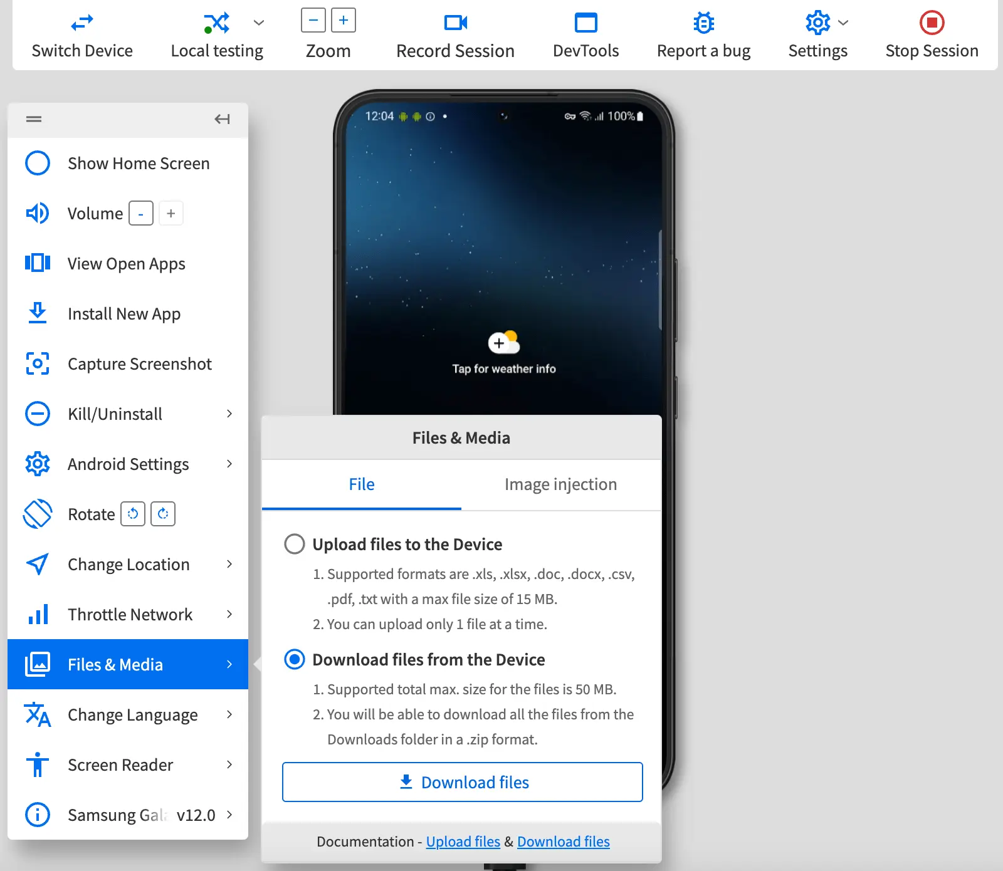Increase device volume with plus button

click(171, 214)
